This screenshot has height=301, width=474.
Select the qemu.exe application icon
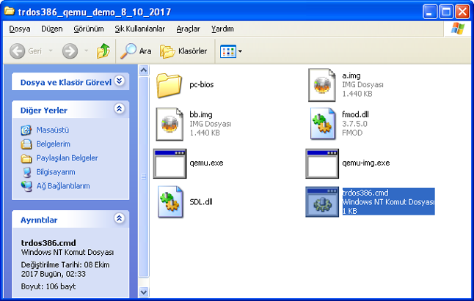click(x=169, y=163)
